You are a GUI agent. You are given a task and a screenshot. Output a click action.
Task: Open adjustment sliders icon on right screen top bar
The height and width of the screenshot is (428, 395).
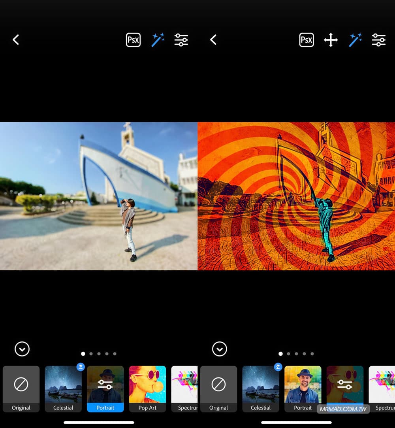pos(379,40)
